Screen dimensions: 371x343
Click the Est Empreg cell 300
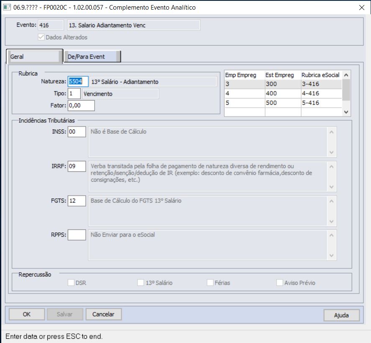[x=283, y=84]
